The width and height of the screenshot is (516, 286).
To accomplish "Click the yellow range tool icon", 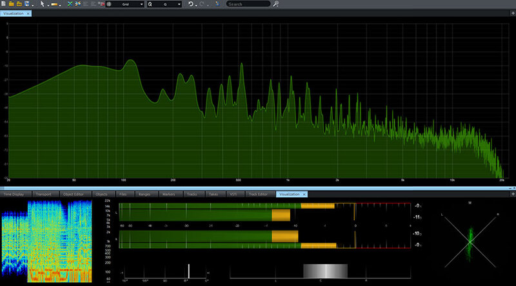I will pos(55,4).
